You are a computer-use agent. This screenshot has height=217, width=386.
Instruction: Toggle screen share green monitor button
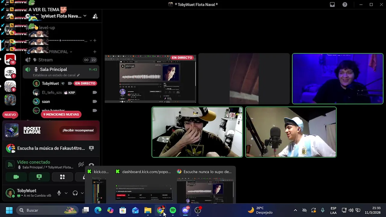[x=39, y=177]
